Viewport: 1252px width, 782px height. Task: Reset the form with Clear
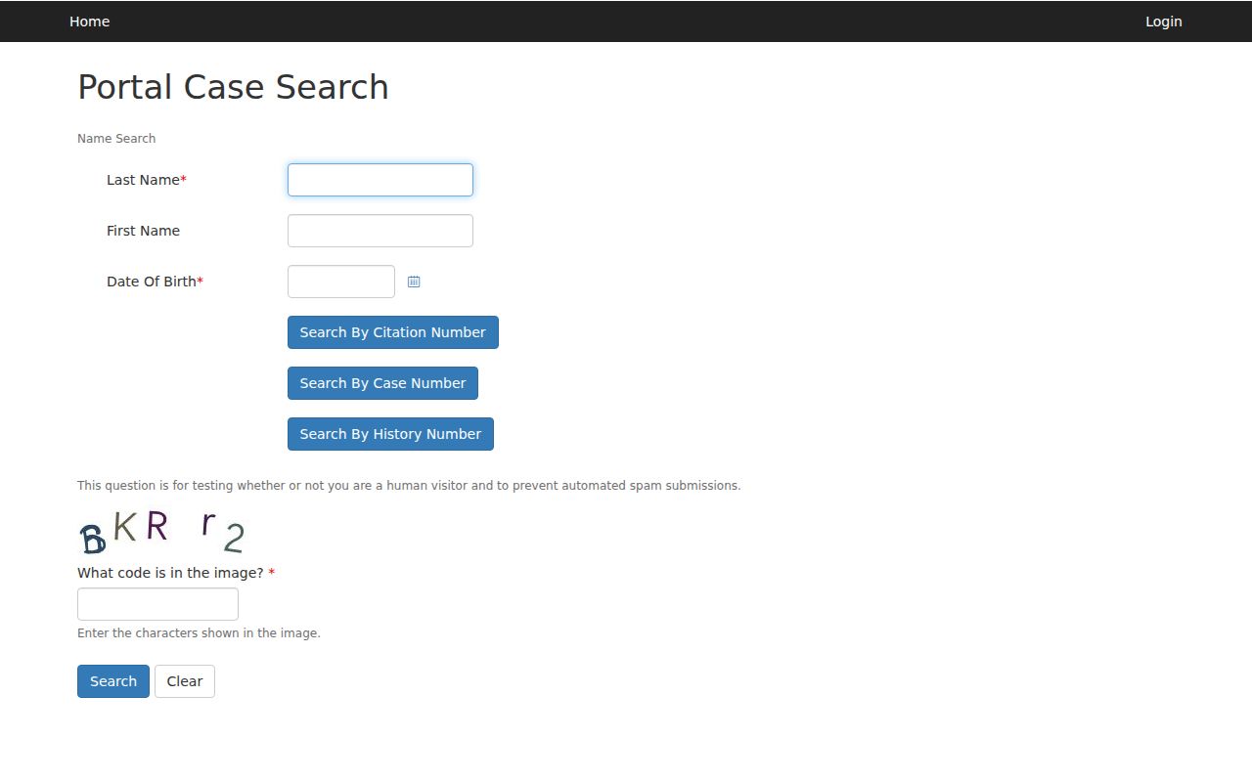click(x=185, y=681)
